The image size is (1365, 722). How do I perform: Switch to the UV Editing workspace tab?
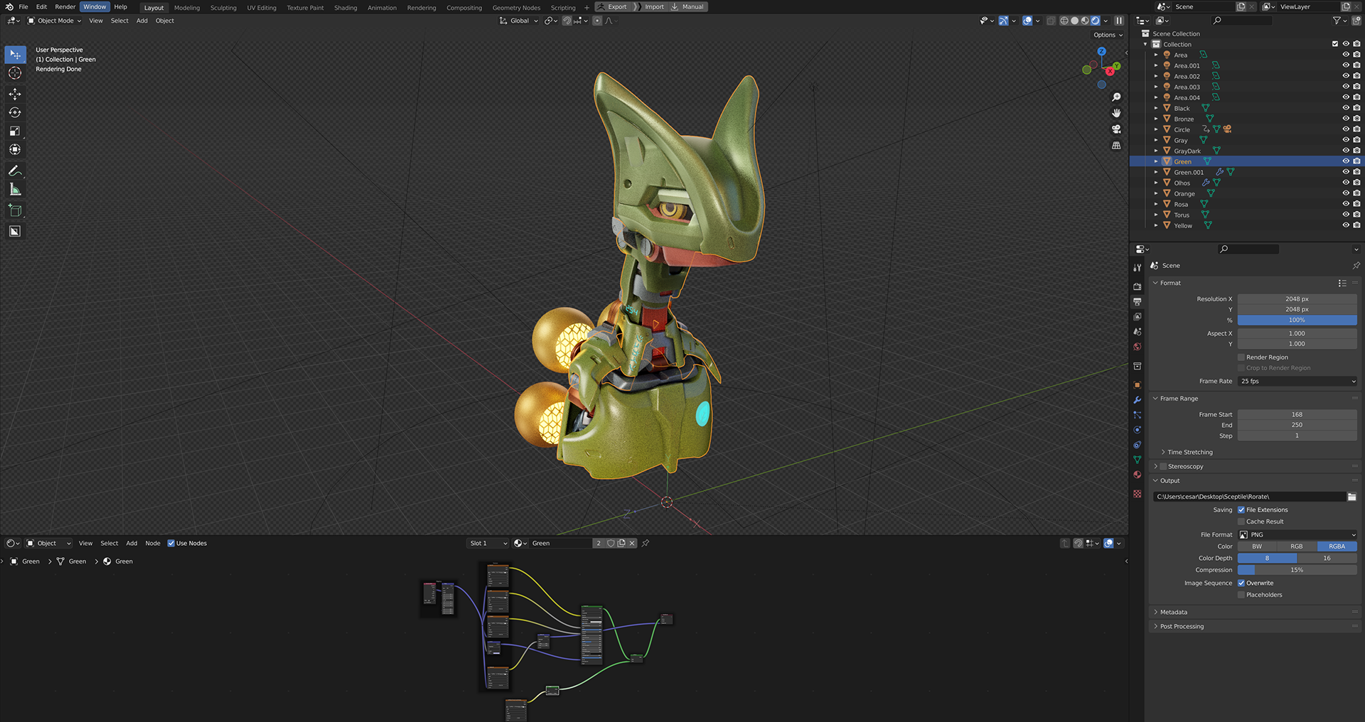[x=262, y=8]
